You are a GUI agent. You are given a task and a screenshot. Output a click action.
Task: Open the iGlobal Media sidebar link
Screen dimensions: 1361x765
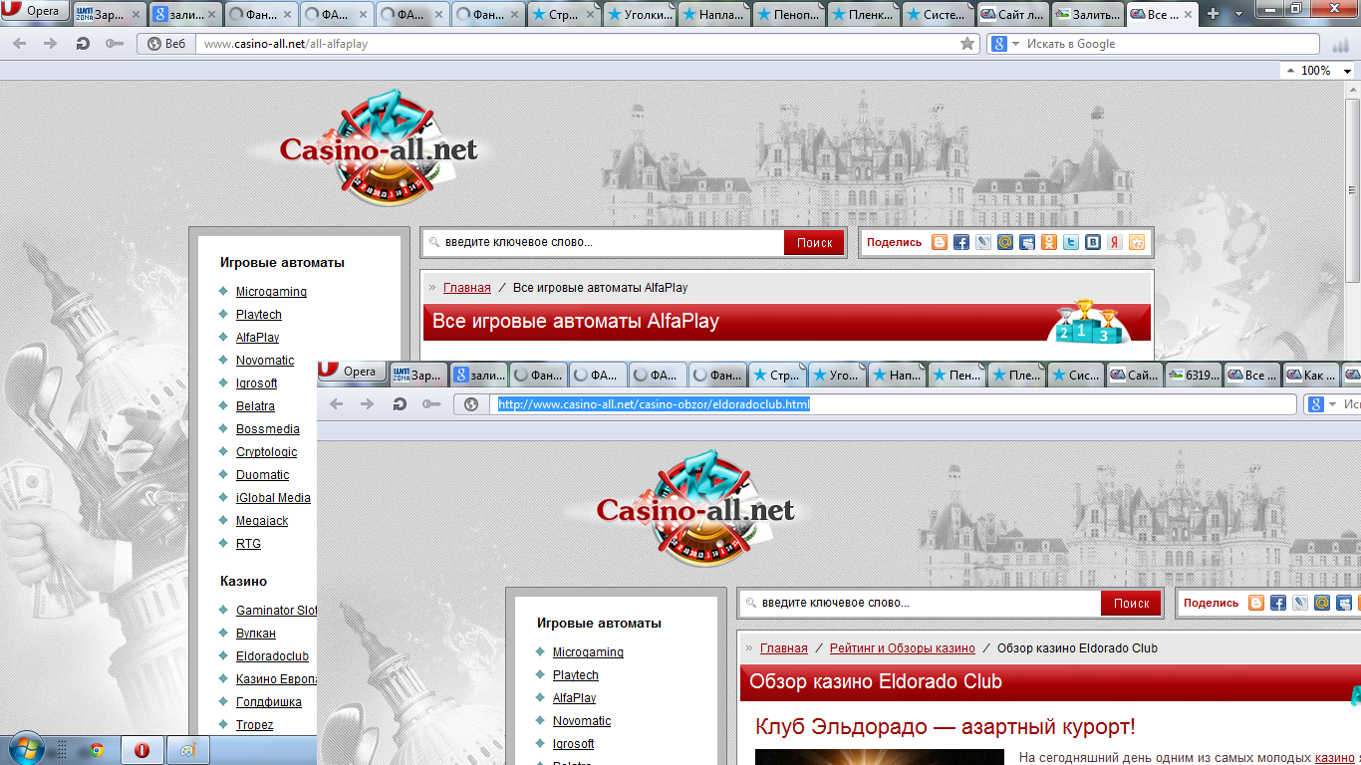[273, 498]
